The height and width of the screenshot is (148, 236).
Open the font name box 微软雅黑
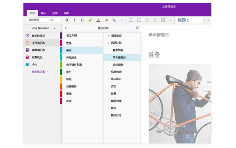[x=38, y=20]
